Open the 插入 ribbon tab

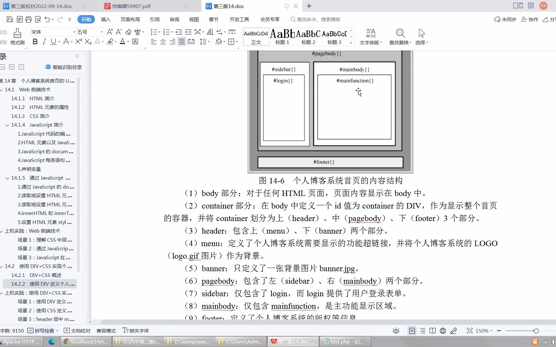[106, 19]
